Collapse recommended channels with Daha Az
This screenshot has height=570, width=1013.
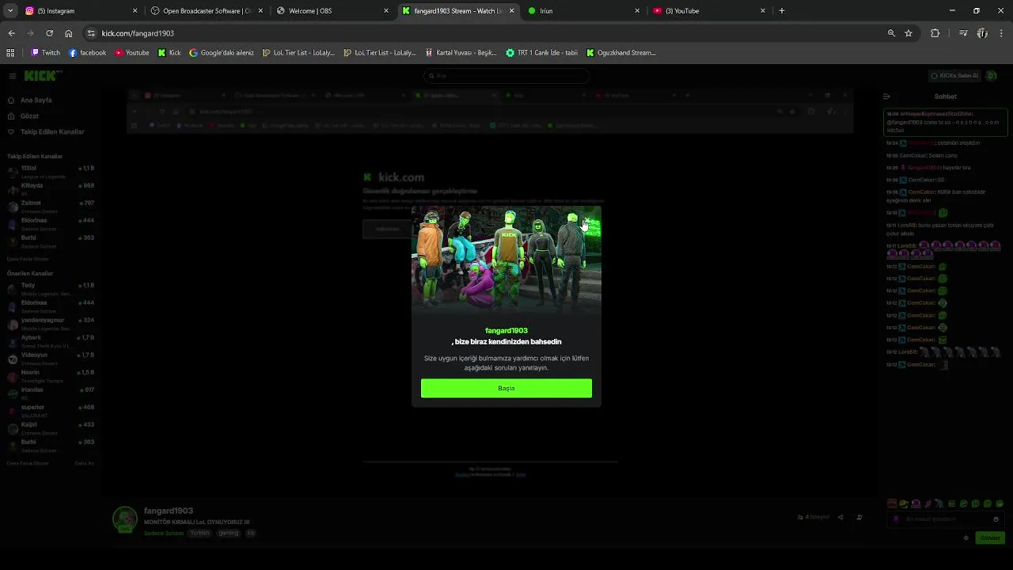85,463
